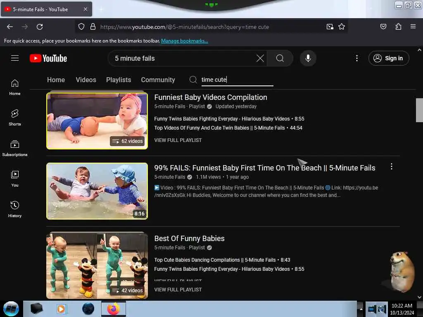The height and width of the screenshot is (317, 423).
Task: Open the picture-in-picture icon in address bar
Action: click(330, 27)
